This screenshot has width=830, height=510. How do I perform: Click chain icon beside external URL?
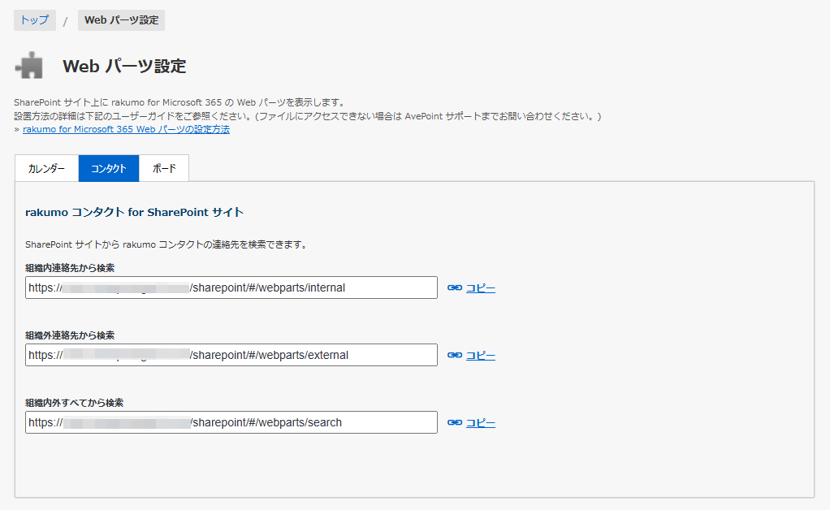pyautogui.click(x=455, y=355)
